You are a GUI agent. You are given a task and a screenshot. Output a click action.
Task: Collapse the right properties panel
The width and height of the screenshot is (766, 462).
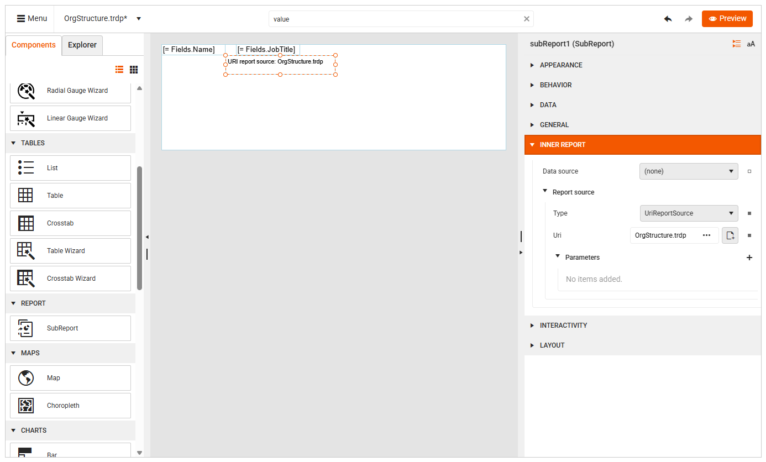521,253
